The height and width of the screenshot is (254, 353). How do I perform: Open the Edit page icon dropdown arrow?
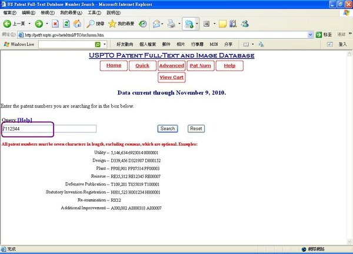[x=197, y=24]
